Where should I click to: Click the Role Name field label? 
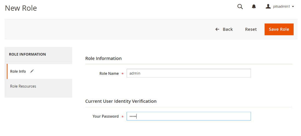[x=109, y=73]
